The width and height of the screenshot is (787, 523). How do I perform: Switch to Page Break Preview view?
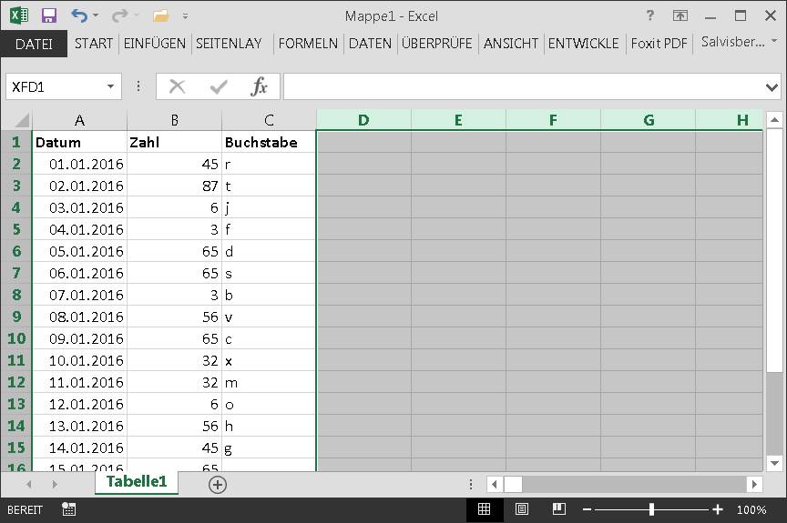pyautogui.click(x=559, y=509)
